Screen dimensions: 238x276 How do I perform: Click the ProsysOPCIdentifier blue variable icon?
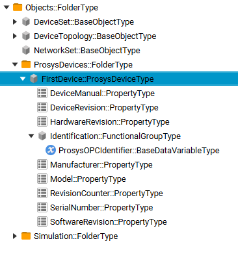pos(51,150)
